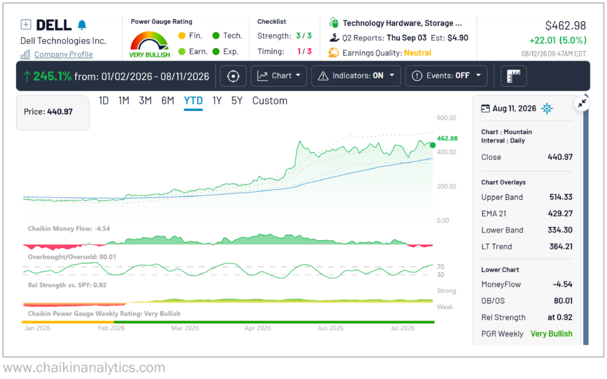Open the Chart type dropdown
Viewport: 607px width, 379px height.
tap(279, 76)
